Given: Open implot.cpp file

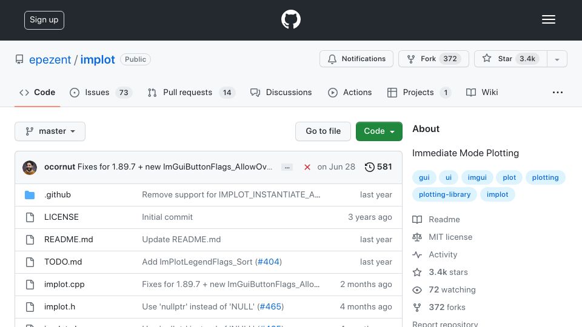Looking at the screenshot, I should (x=64, y=285).
